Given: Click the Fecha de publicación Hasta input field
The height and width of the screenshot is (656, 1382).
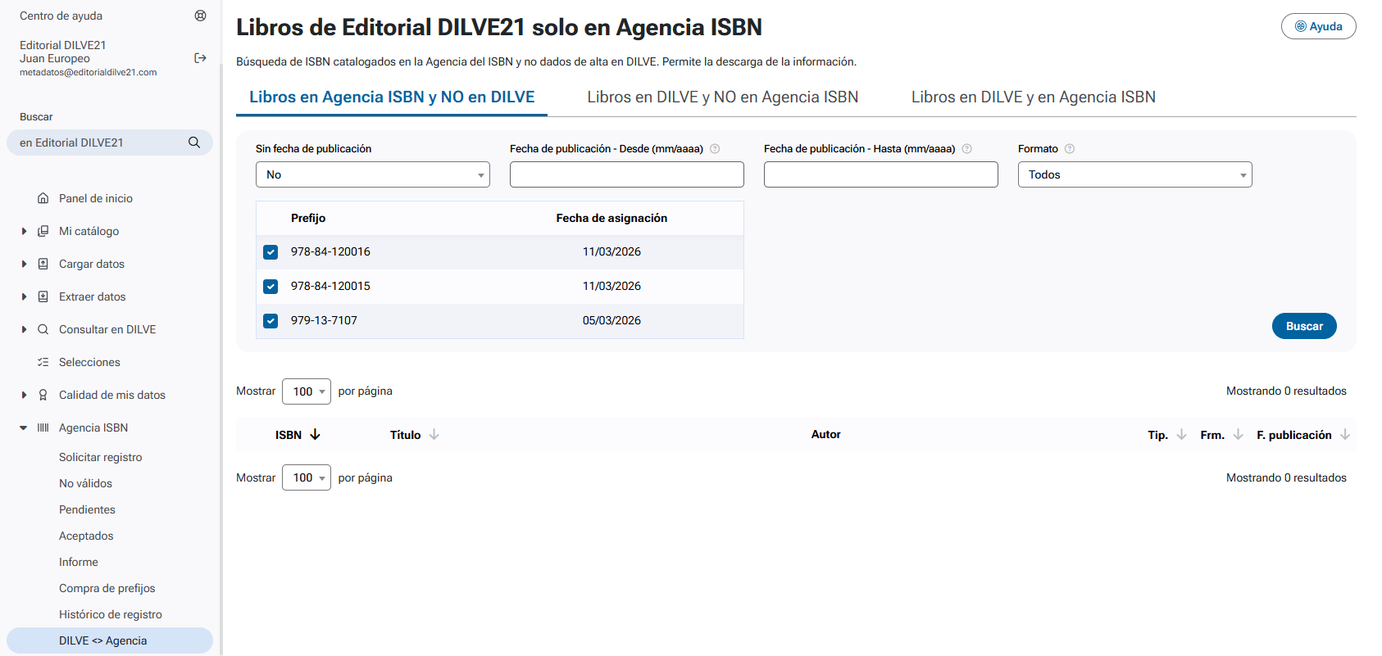Looking at the screenshot, I should tap(880, 174).
